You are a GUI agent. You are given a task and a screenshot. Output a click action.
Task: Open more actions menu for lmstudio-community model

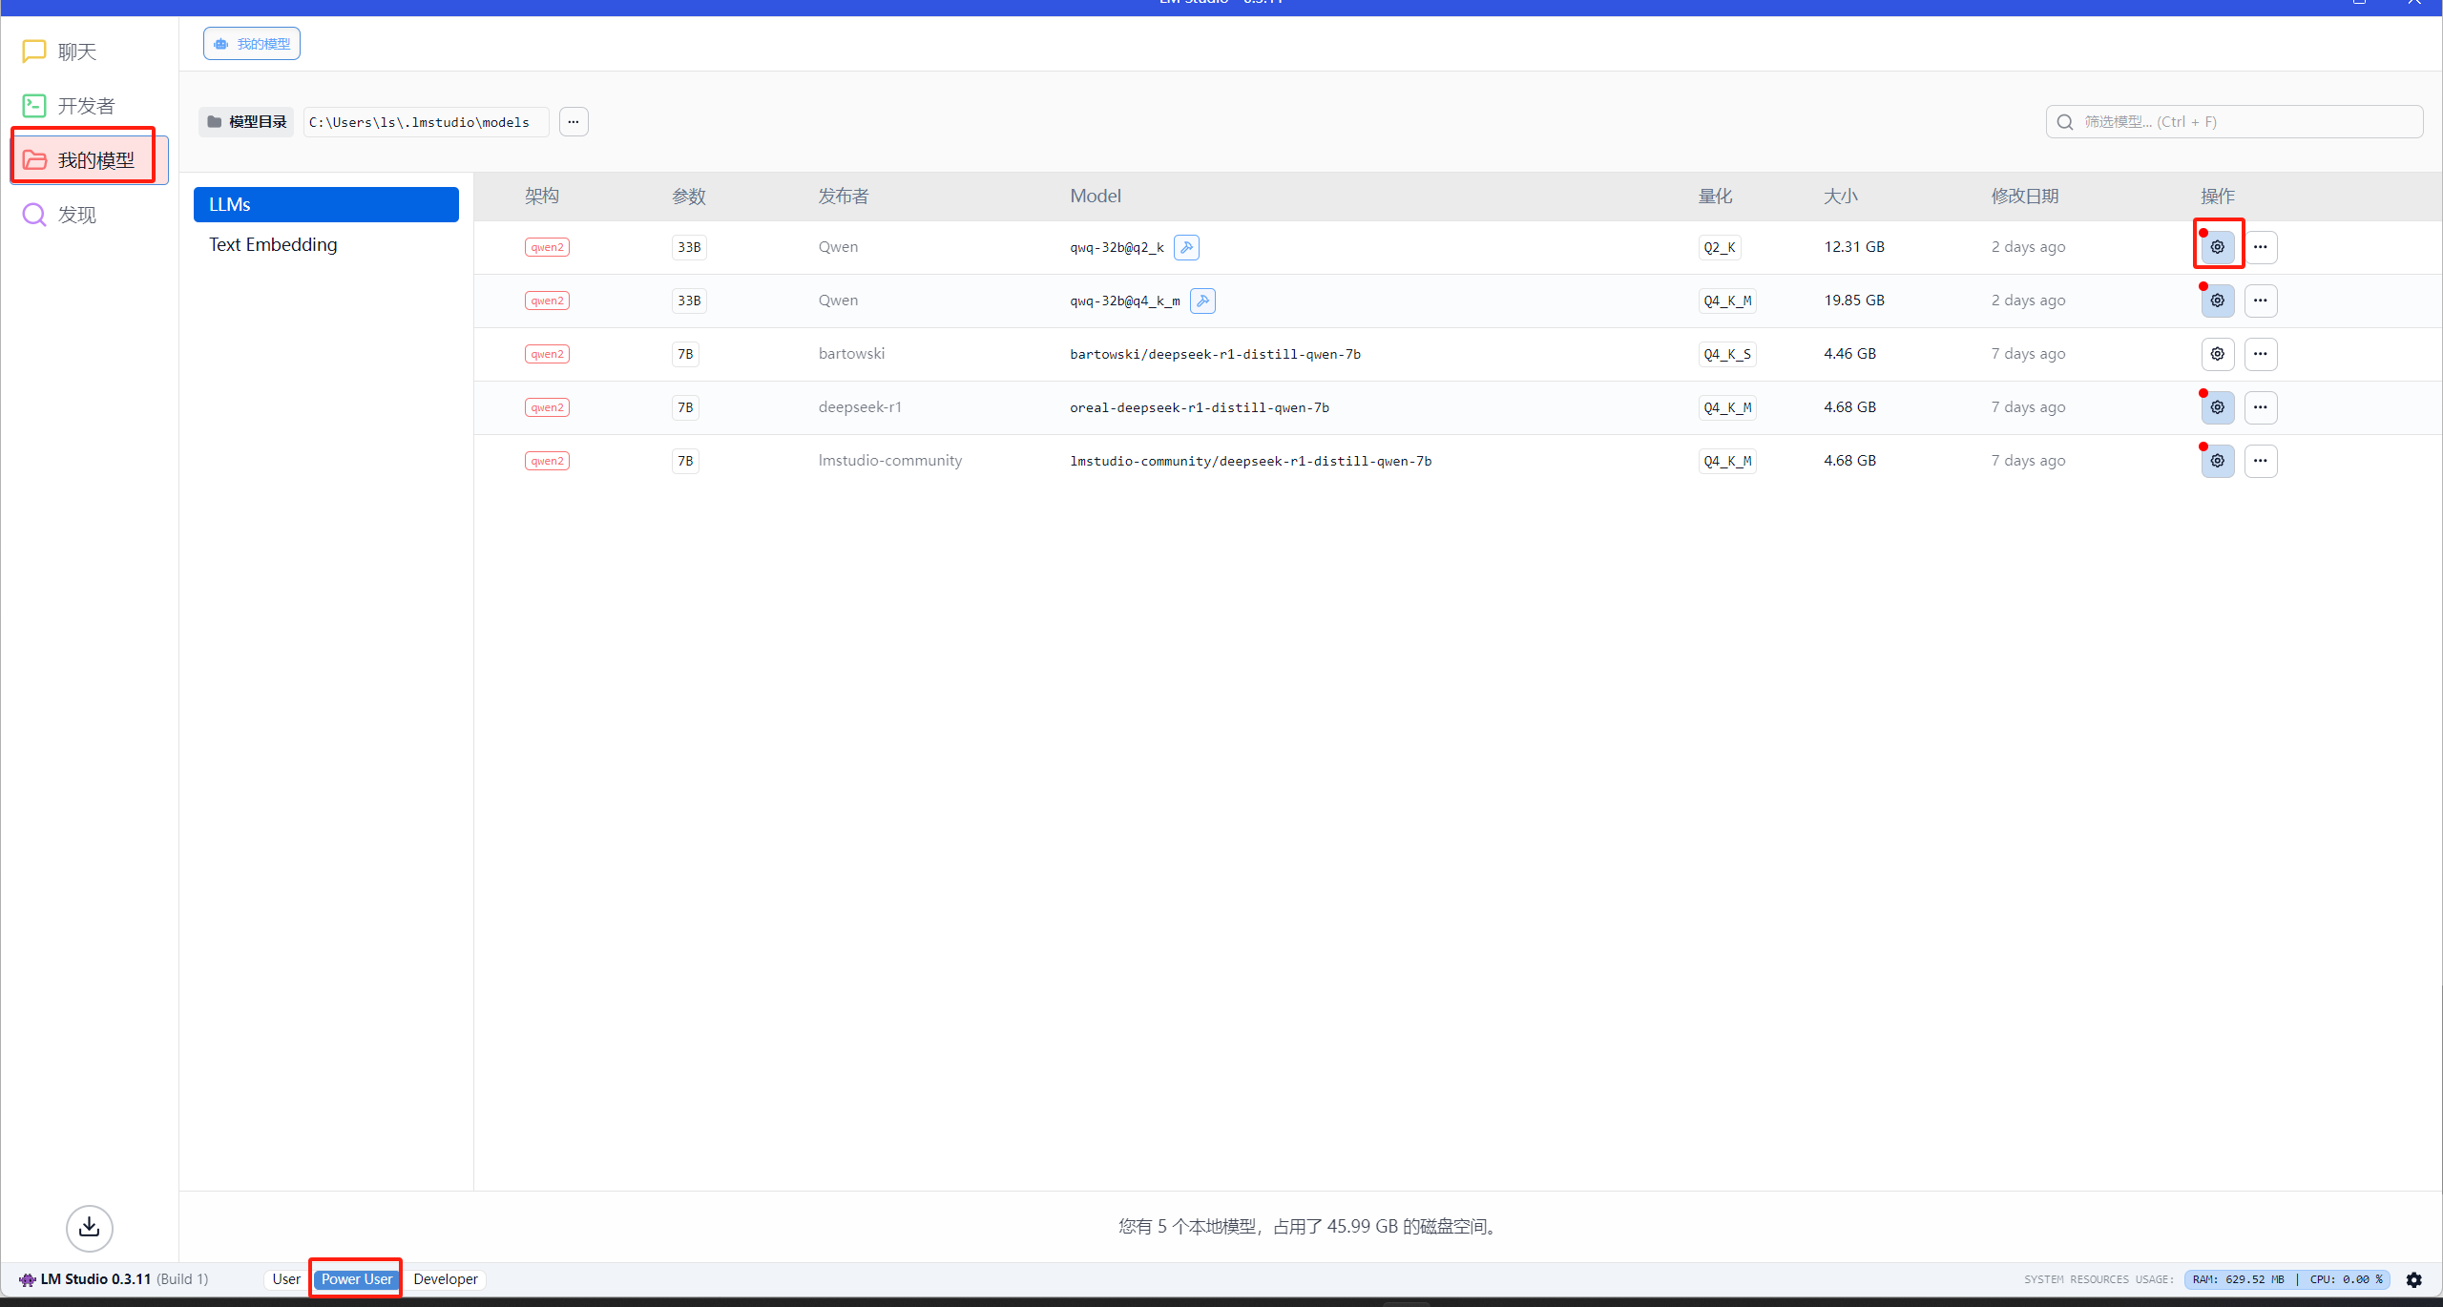(x=2261, y=461)
